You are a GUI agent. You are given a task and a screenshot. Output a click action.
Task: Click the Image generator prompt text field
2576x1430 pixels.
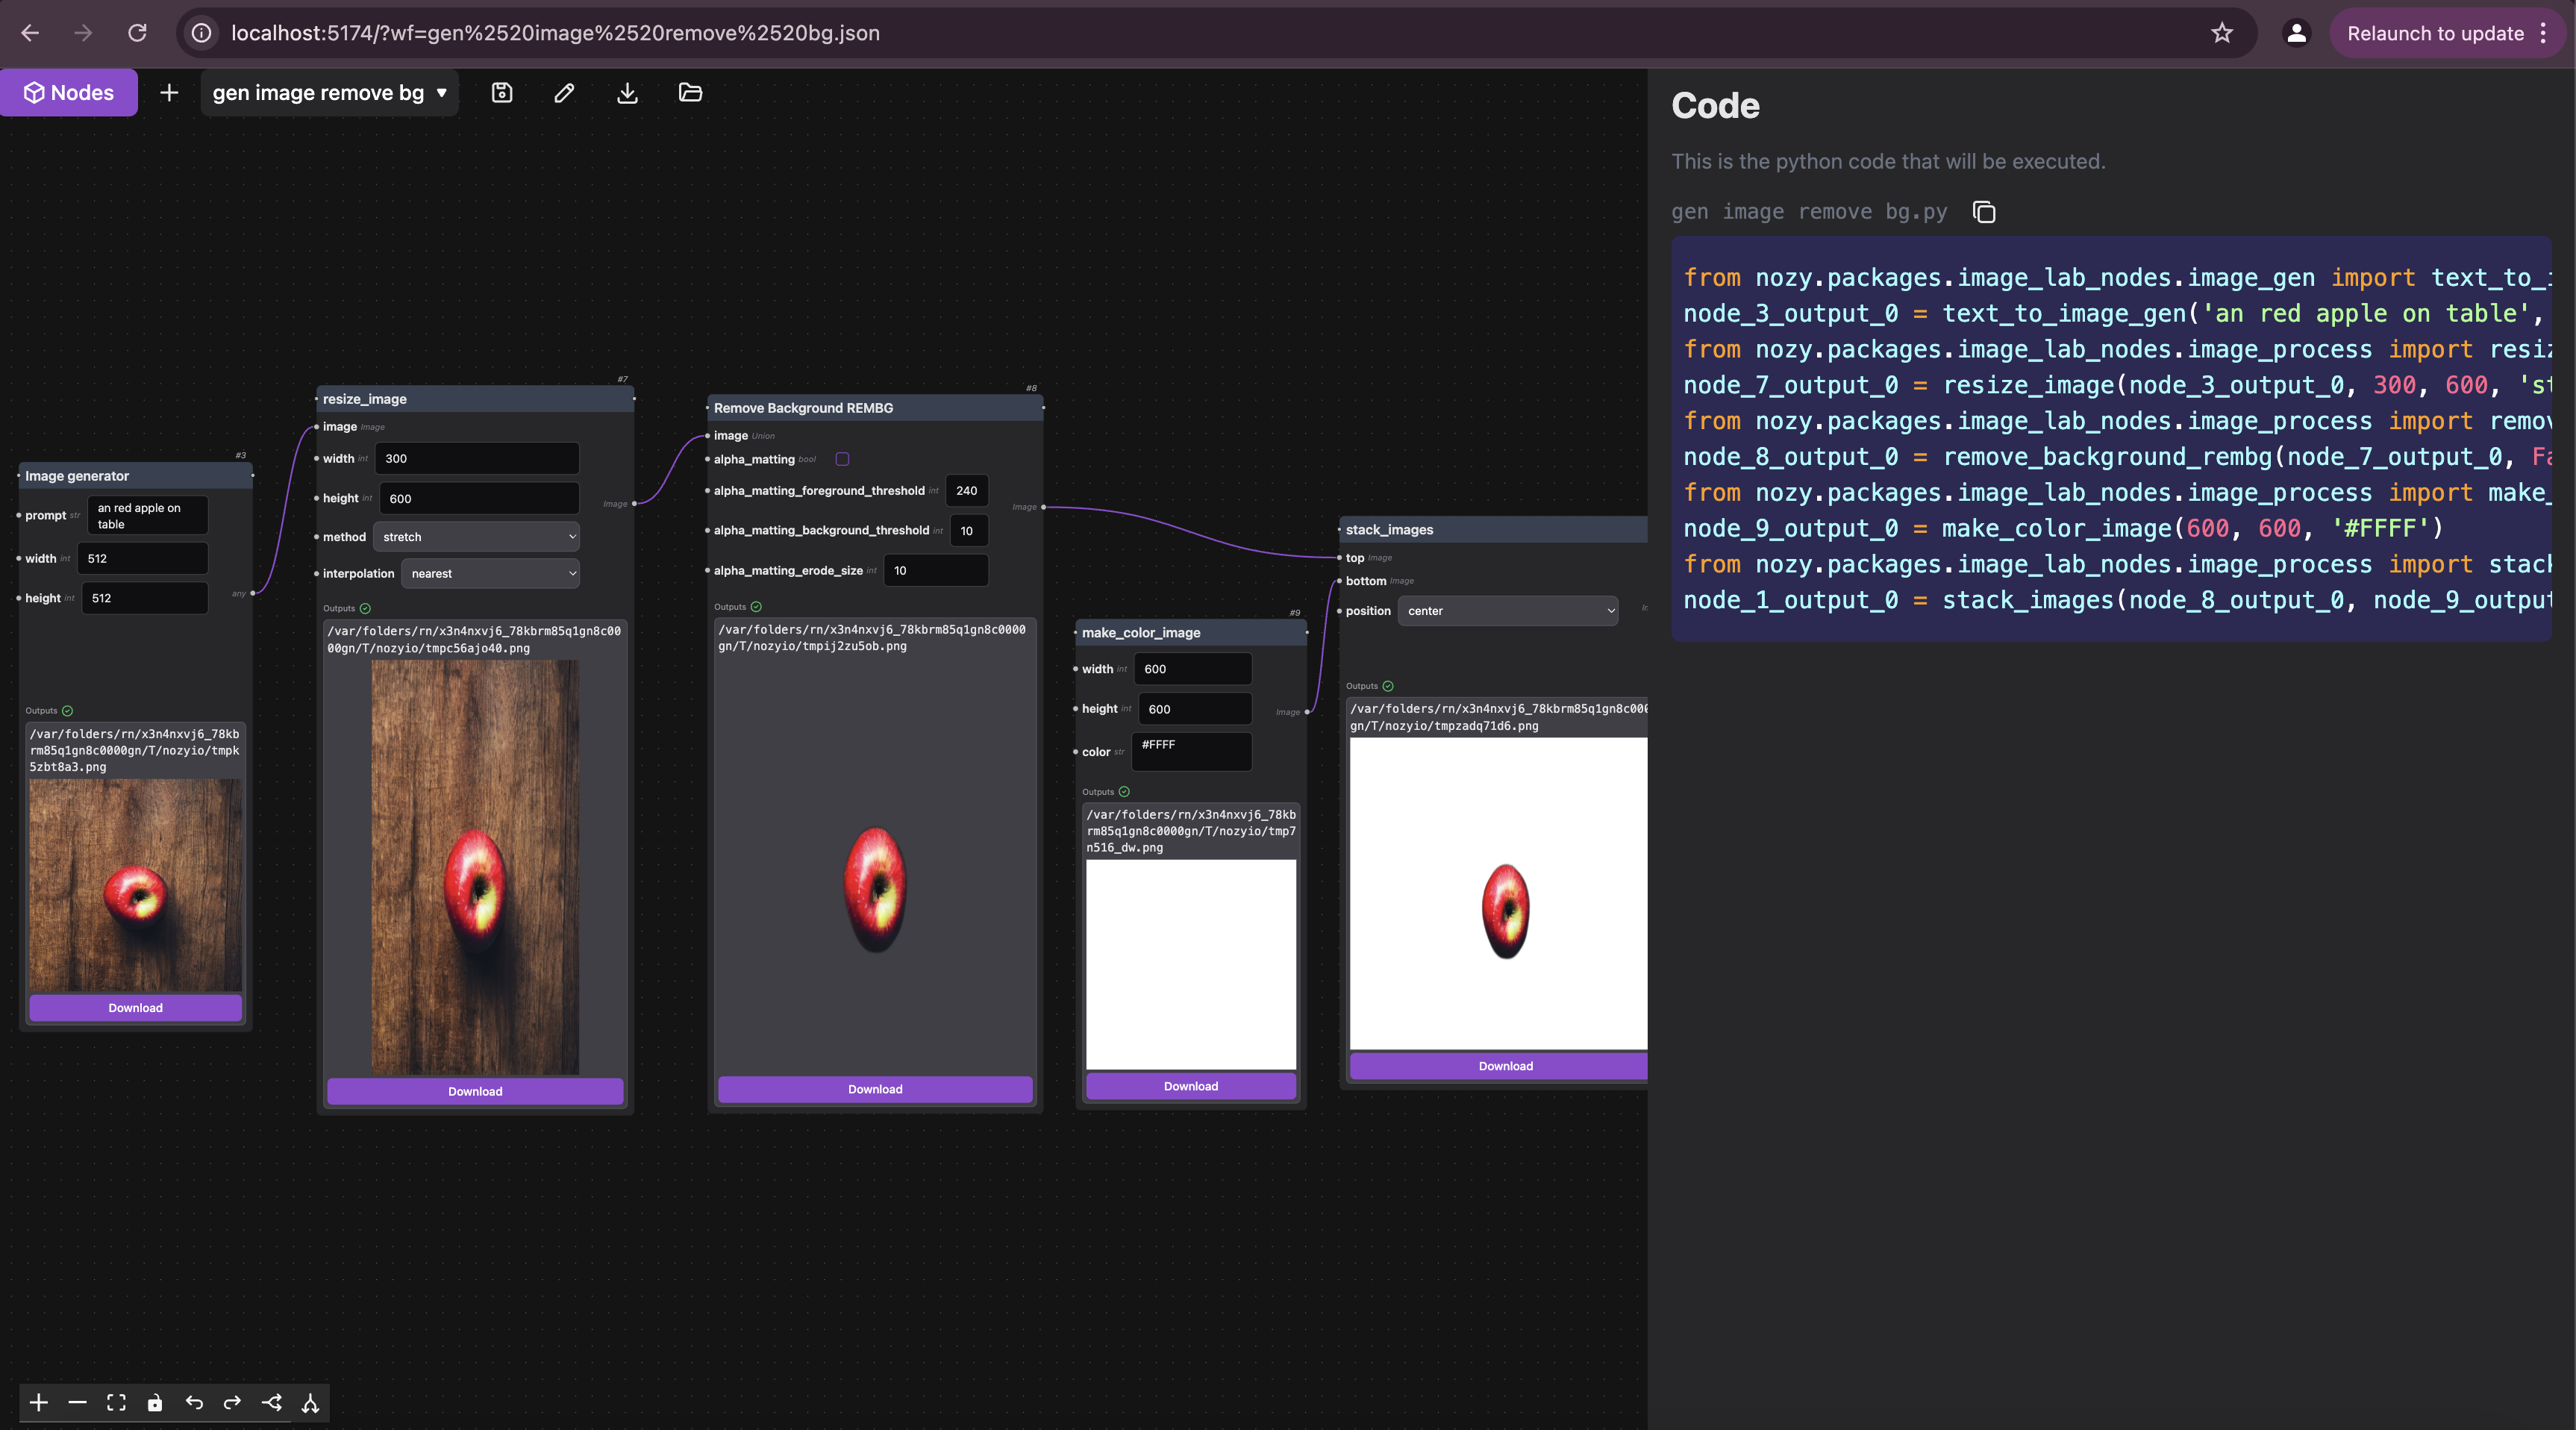coord(147,516)
